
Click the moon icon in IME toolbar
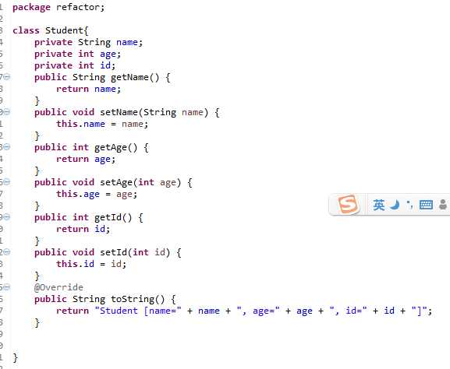(395, 205)
